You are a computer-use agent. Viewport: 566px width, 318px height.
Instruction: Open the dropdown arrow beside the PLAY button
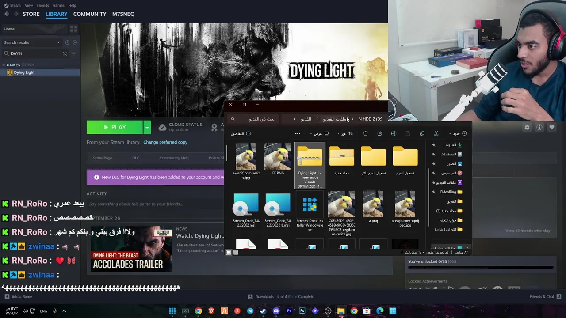[147, 127]
